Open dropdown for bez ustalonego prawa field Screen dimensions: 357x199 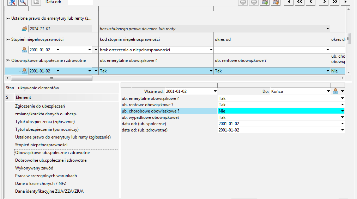coord(327,29)
